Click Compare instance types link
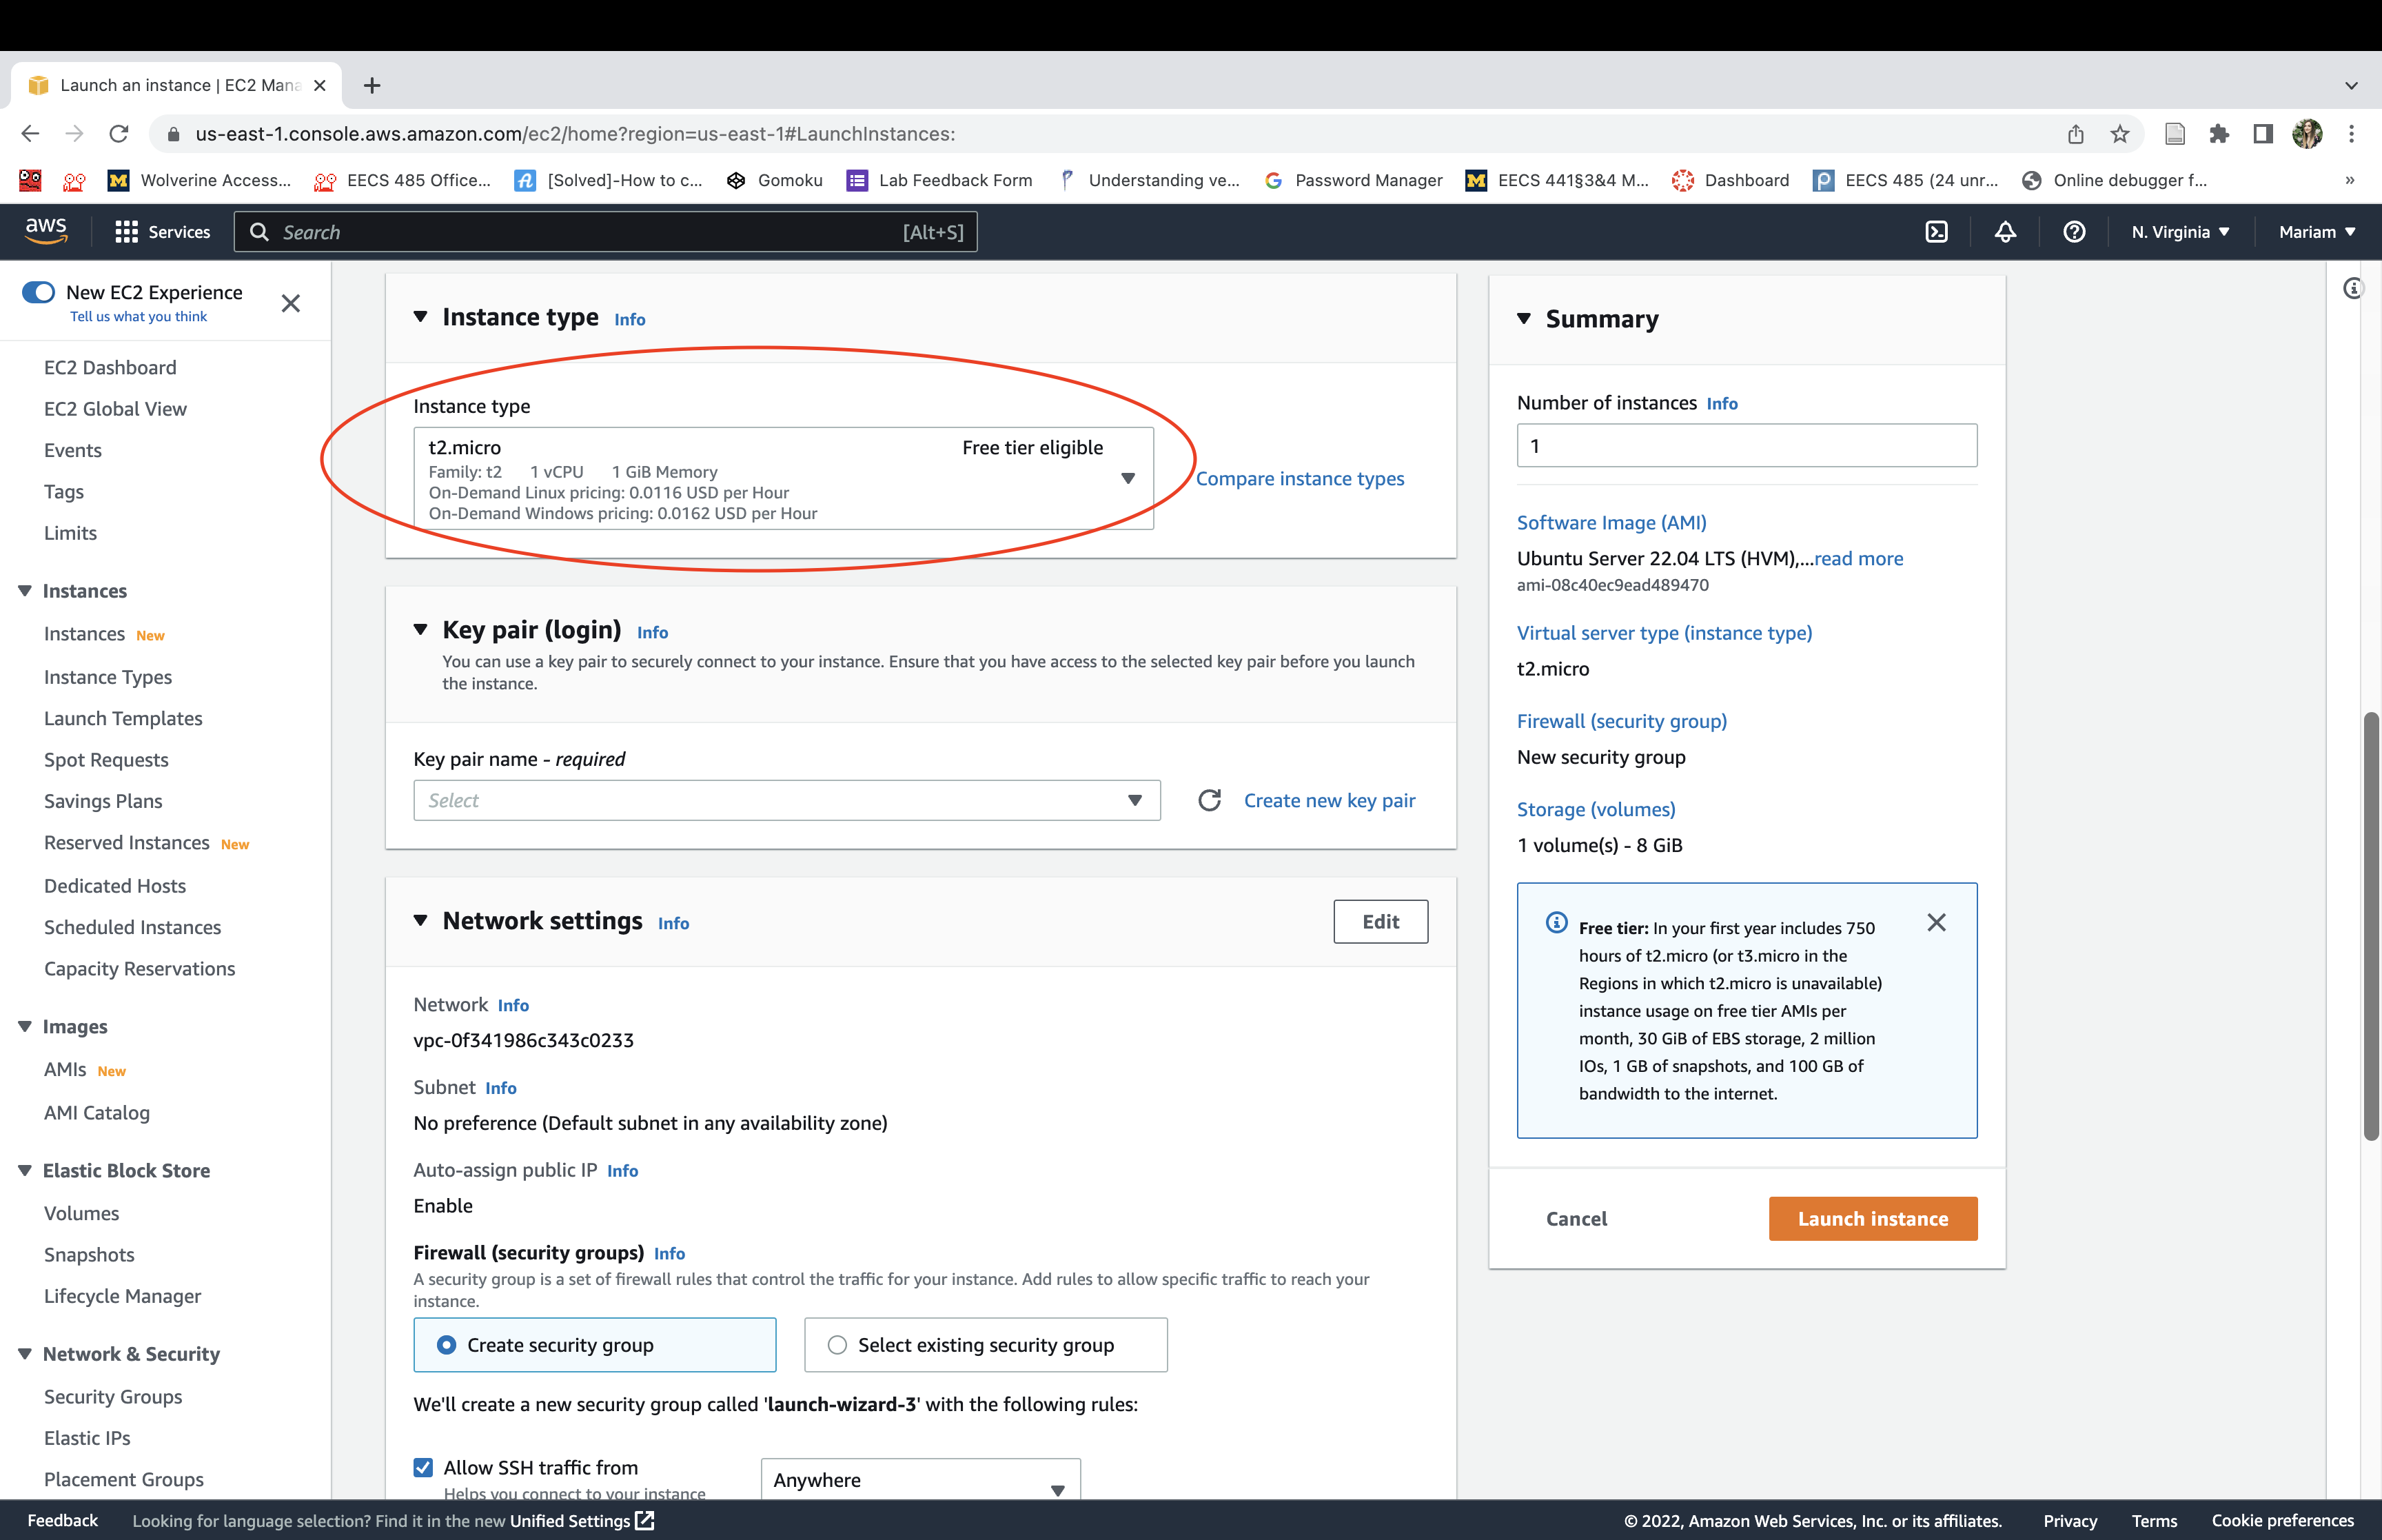The width and height of the screenshot is (2382, 1540). click(1299, 478)
